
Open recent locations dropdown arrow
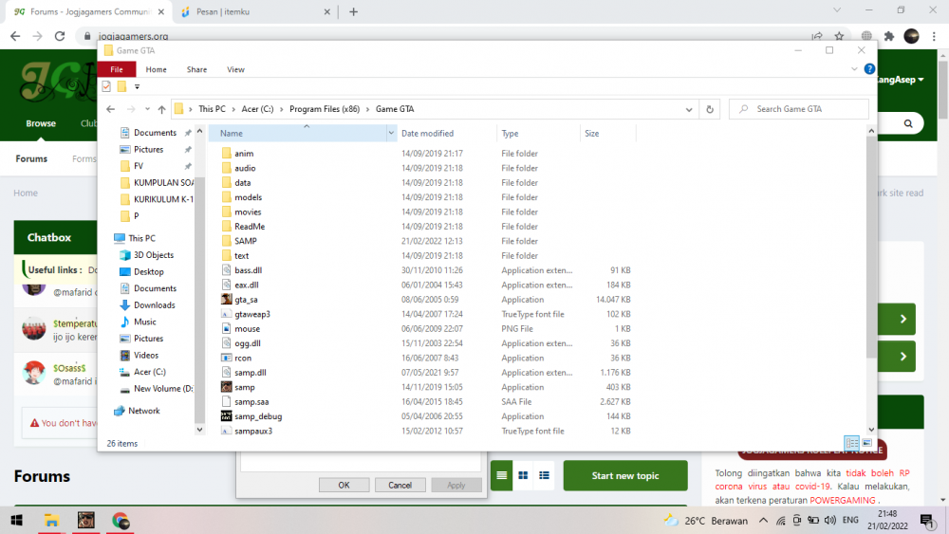coord(147,109)
